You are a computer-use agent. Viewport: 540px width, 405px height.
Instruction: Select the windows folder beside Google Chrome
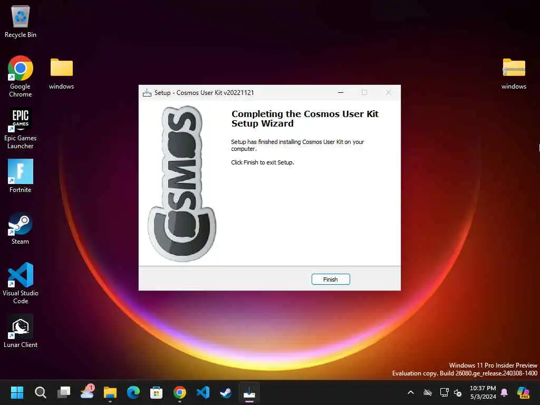(x=61, y=74)
